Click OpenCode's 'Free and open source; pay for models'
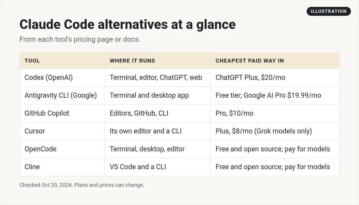Screen dimensions: 359x205 tap(275, 149)
